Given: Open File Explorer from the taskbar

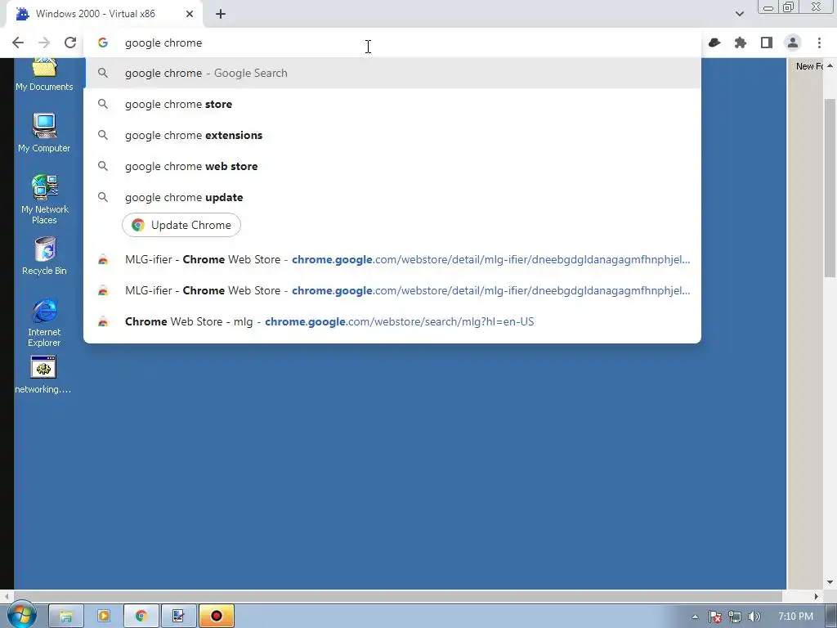Looking at the screenshot, I should pyautogui.click(x=65, y=617).
